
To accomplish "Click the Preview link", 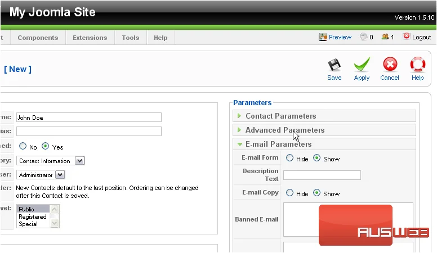I will (x=340, y=37).
